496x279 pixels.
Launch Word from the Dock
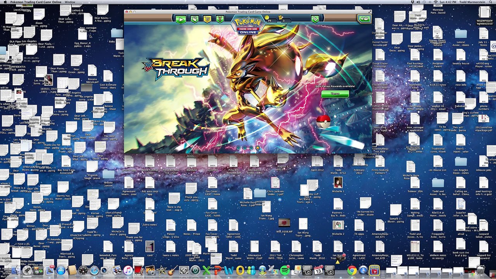click(229, 270)
